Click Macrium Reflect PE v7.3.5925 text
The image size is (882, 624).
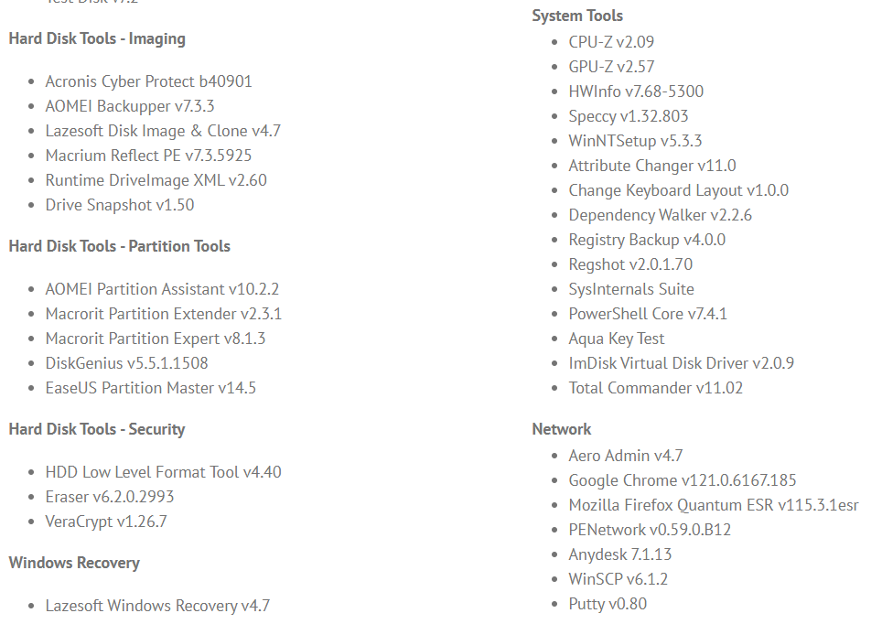(x=148, y=156)
